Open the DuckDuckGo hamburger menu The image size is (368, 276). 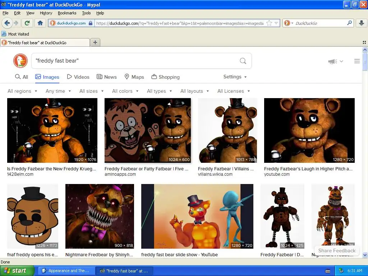357,61
